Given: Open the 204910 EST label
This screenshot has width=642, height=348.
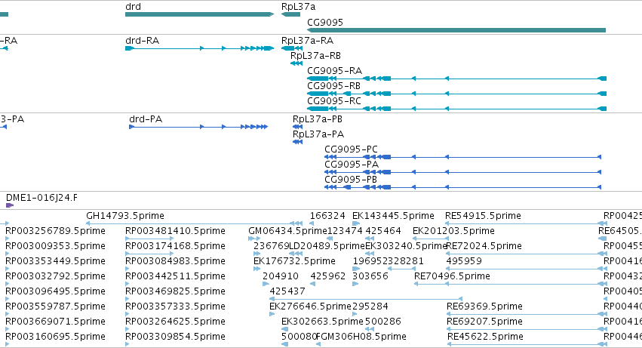Looking at the screenshot, I should 281,276.
